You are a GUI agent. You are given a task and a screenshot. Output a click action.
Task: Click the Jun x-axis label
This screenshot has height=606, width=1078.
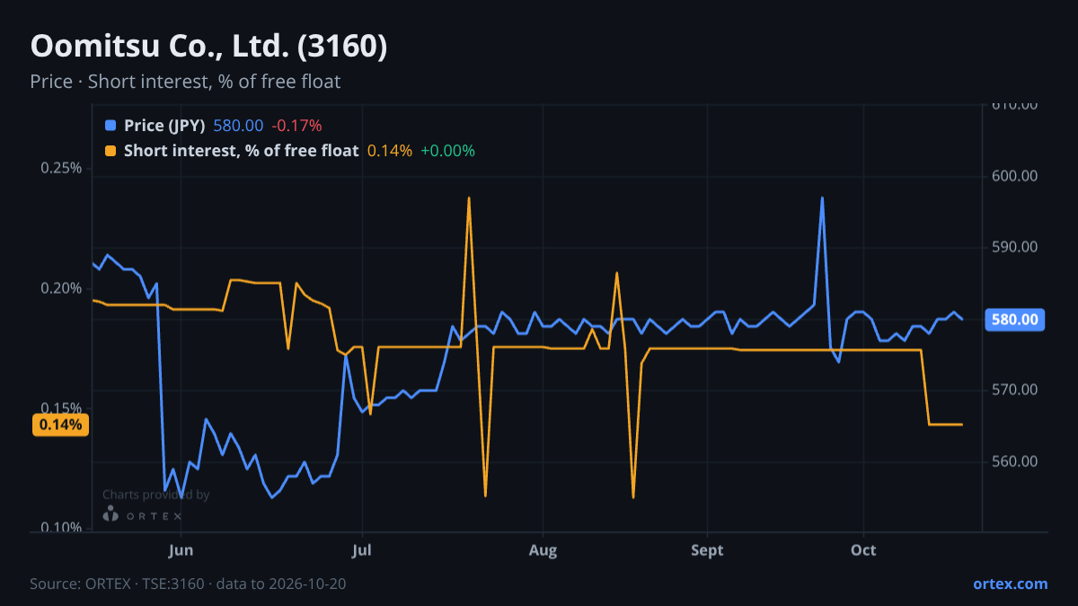pyautogui.click(x=181, y=550)
